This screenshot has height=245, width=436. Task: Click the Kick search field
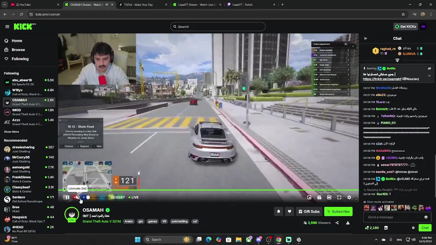tap(218, 27)
